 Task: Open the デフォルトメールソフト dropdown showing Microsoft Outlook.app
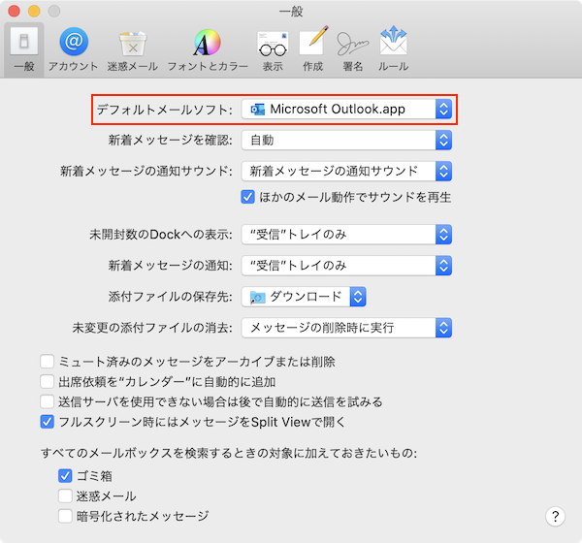346,110
